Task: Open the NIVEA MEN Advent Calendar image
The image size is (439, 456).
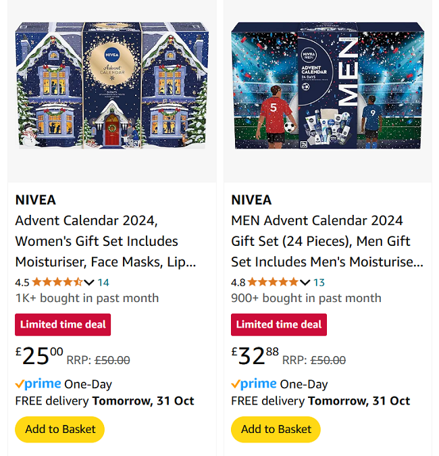Action: (328, 84)
